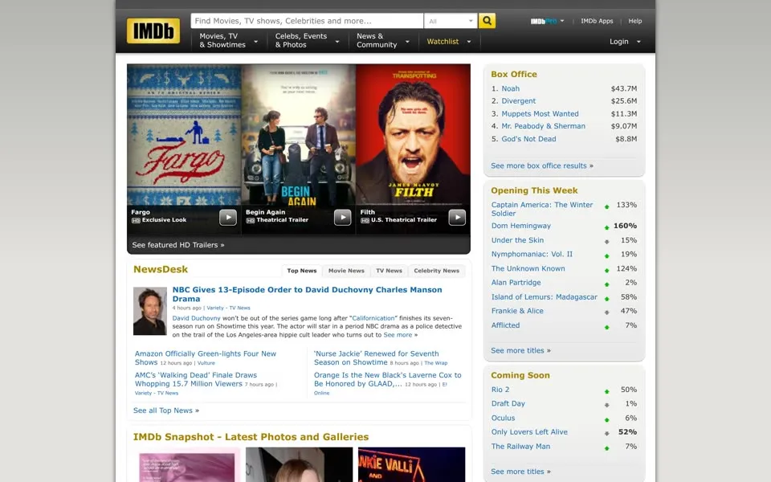Open Island of Lemurs: Madagascar link
The image size is (771, 482).
pyautogui.click(x=545, y=297)
